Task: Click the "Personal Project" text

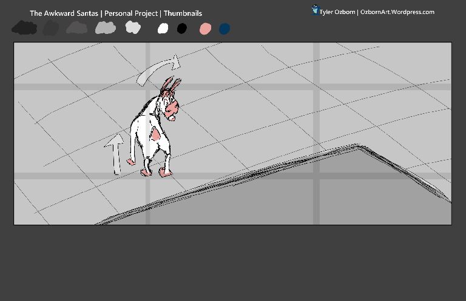Action: point(131,13)
